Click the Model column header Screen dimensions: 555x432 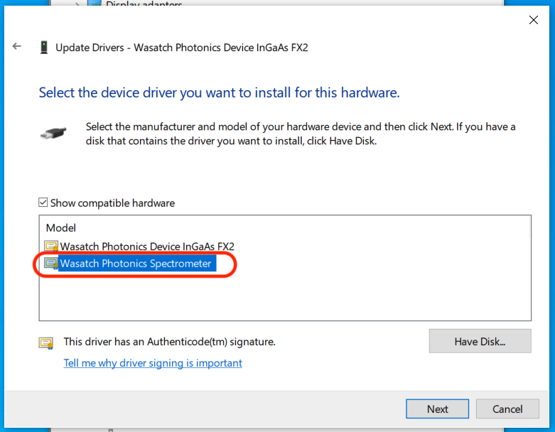point(61,228)
